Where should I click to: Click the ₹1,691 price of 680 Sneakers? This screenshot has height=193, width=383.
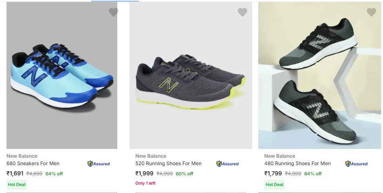(x=15, y=174)
